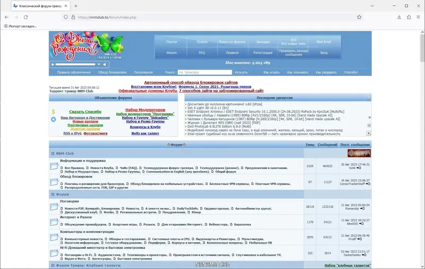Jump to last post by Prodif arrow
Image resolution: width=425 pixels, height=269 pixels.
[360, 239]
